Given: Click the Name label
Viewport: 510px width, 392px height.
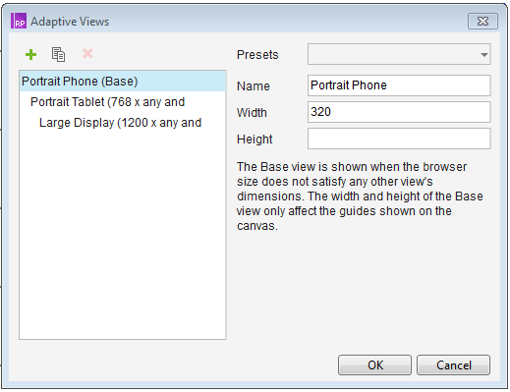Looking at the screenshot, I should point(254,86).
